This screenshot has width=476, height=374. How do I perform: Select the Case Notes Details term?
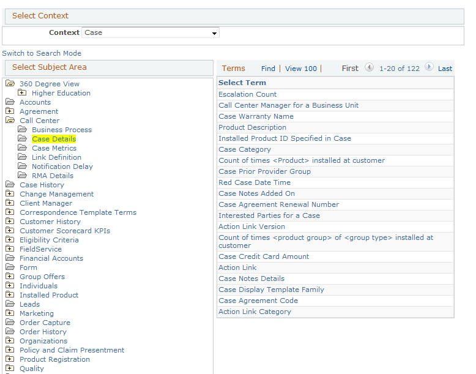click(251, 279)
